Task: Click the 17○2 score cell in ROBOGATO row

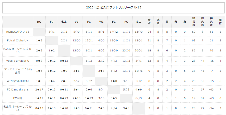Action: [x=114, y=32]
